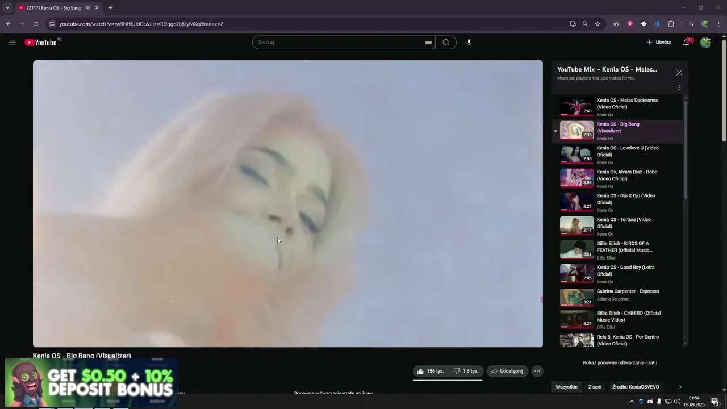Open the Extensions puzzle-piece menu
Image resolution: width=727 pixels, height=409 pixels.
pyautogui.click(x=671, y=24)
